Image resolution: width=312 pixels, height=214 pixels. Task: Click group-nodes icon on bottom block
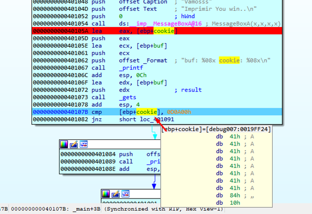click(x=125, y=194)
